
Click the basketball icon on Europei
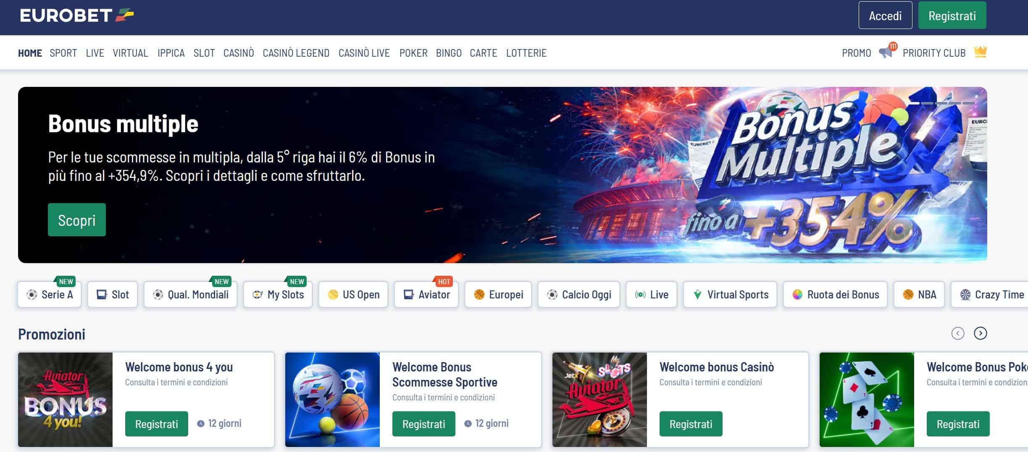[479, 295]
